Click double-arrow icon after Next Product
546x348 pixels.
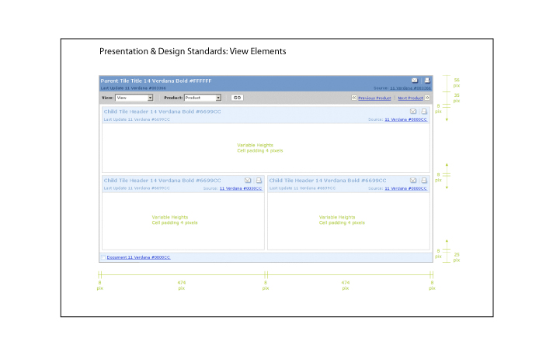pyautogui.click(x=427, y=98)
